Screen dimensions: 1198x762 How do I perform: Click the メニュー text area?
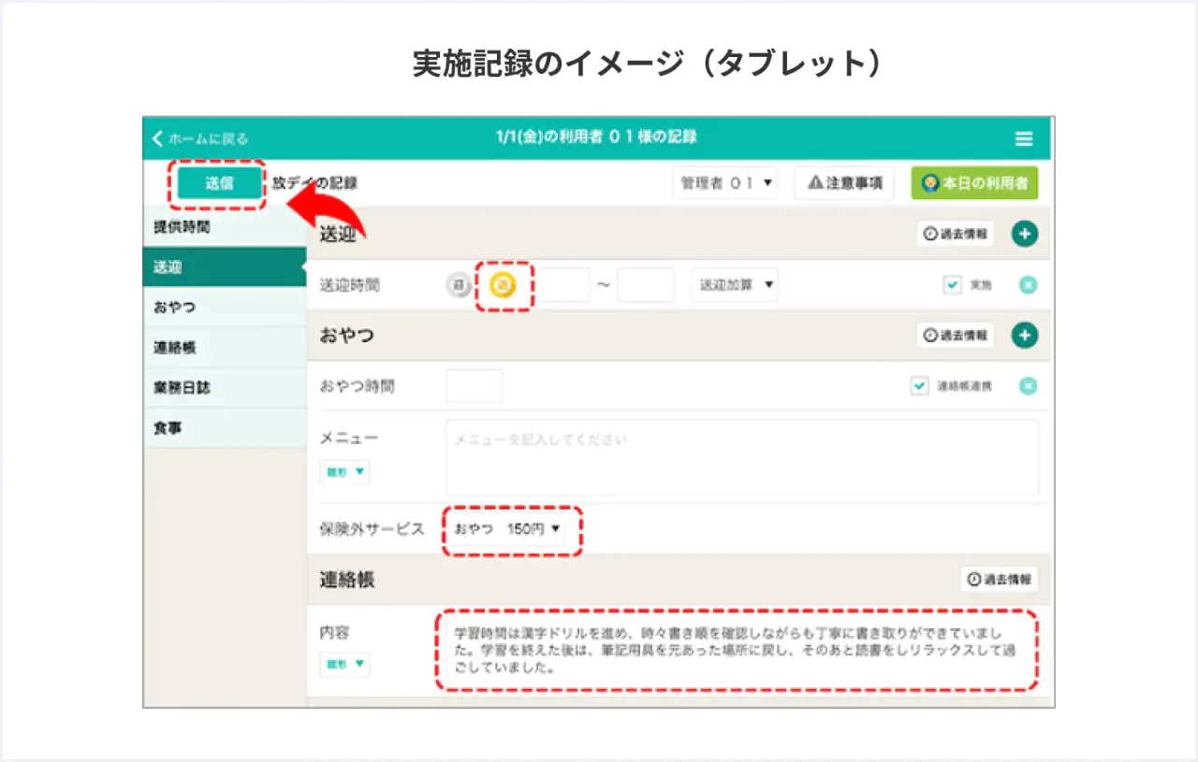(742, 457)
